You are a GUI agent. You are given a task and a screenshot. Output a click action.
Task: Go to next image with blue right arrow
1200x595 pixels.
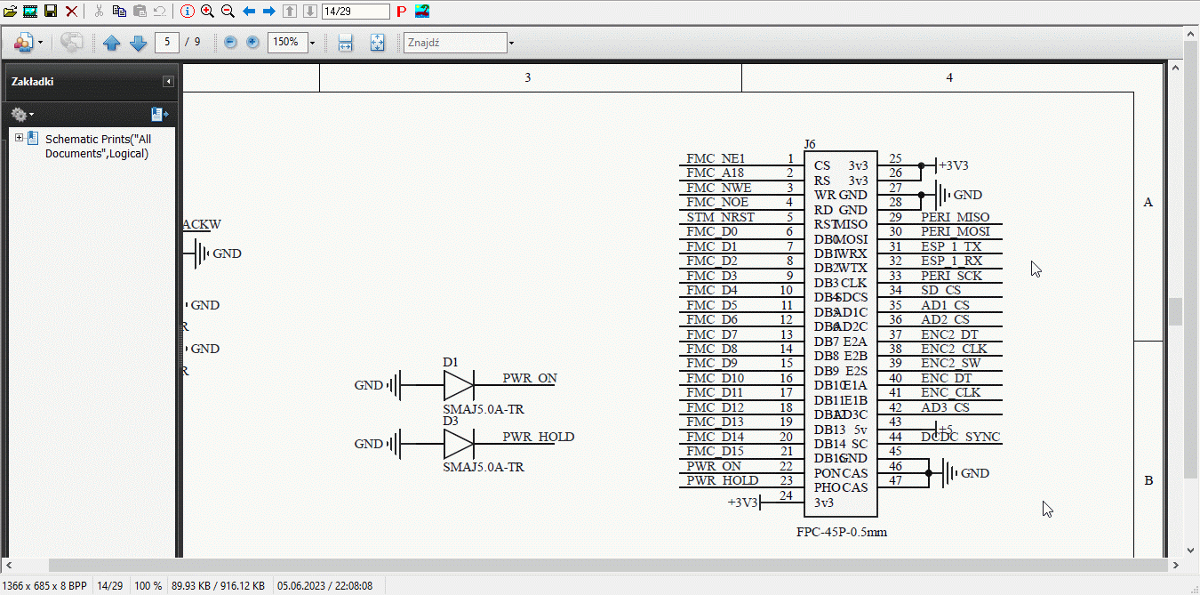point(268,12)
